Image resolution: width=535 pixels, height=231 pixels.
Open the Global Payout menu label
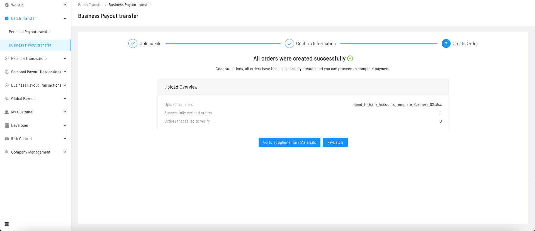[23, 99]
